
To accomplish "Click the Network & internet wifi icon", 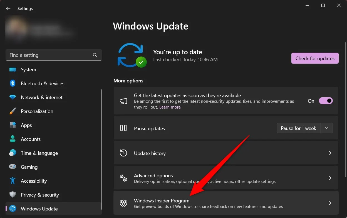I will [13, 97].
